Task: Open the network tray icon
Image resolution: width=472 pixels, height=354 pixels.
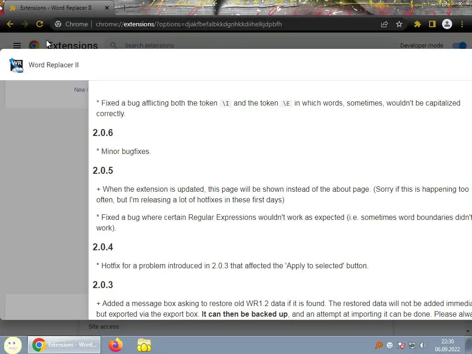Action: (x=412, y=345)
